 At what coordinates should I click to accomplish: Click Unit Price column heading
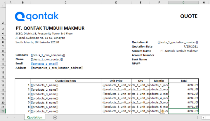pyautogui.click(x=116, y=81)
